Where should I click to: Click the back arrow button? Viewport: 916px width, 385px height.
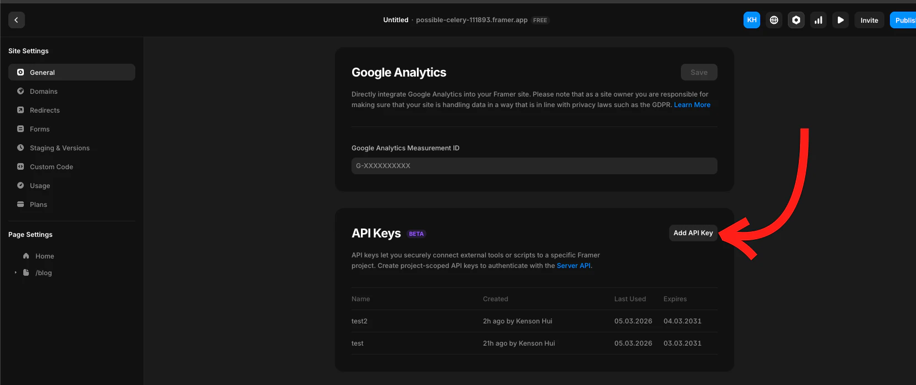[x=16, y=20]
